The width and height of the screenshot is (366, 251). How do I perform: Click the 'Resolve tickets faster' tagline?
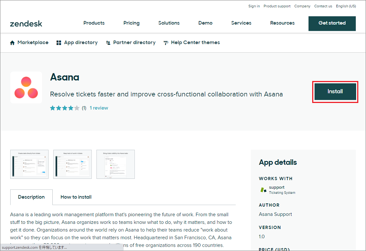[x=167, y=94]
